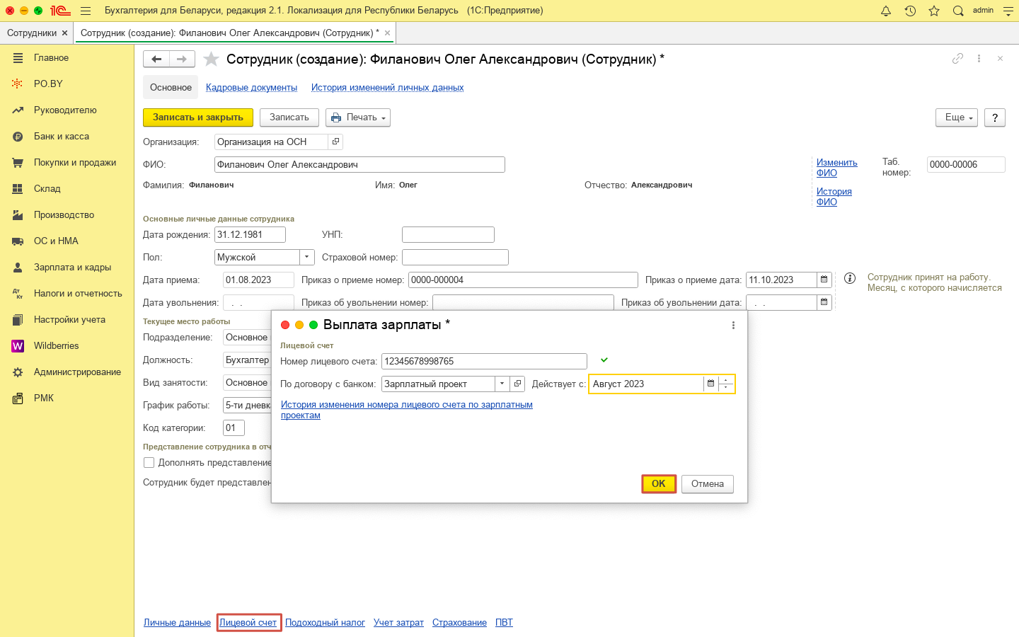This screenshot has height=637, width=1019.
Task: Open Настройки учета section
Action: 67,319
